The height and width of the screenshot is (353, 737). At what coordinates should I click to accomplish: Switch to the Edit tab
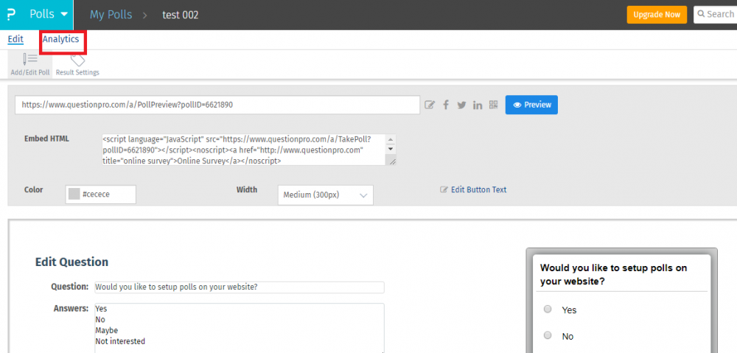coord(15,39)
